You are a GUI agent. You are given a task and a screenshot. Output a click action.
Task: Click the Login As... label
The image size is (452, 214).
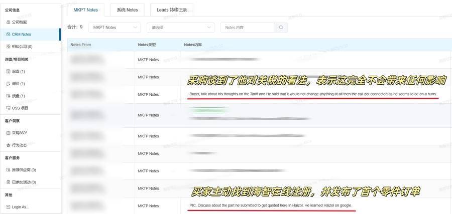tap(21, 207)
